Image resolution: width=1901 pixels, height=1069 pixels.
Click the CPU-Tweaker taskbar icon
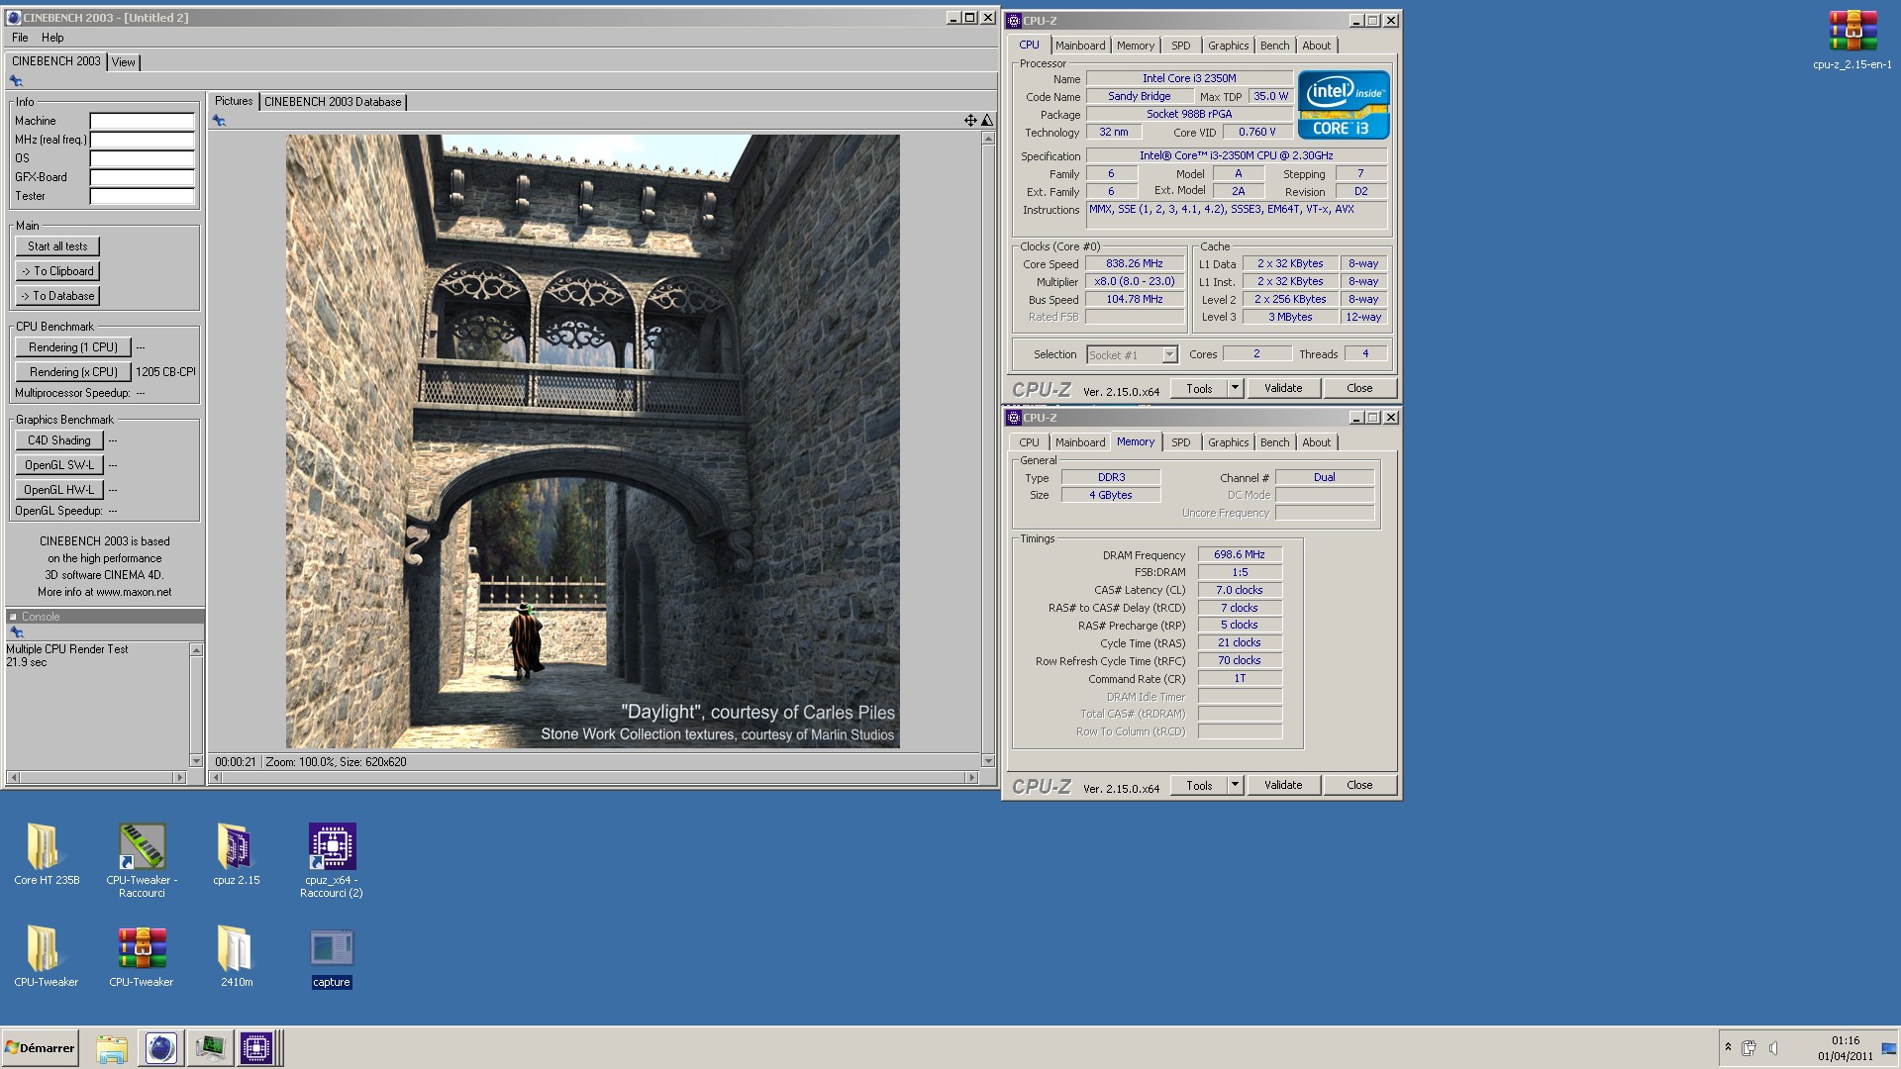click(209, 1048)
